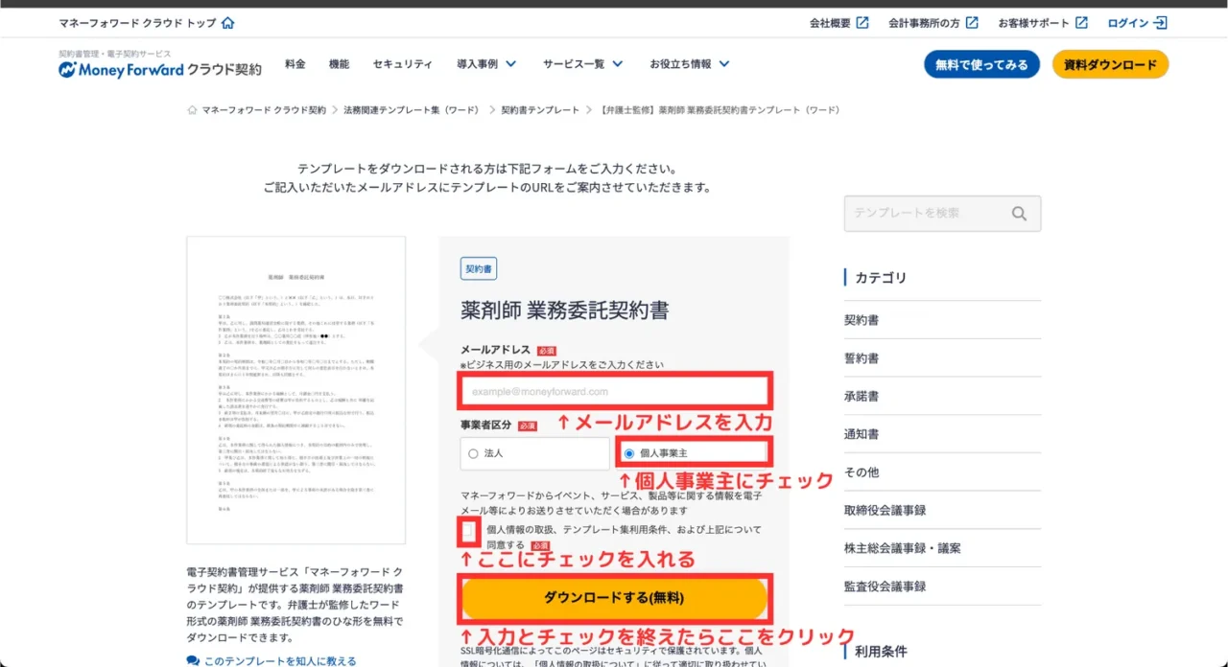Click the breadcrumb home icon
This screenshot has width=1228, height=667.
[193, 110]
